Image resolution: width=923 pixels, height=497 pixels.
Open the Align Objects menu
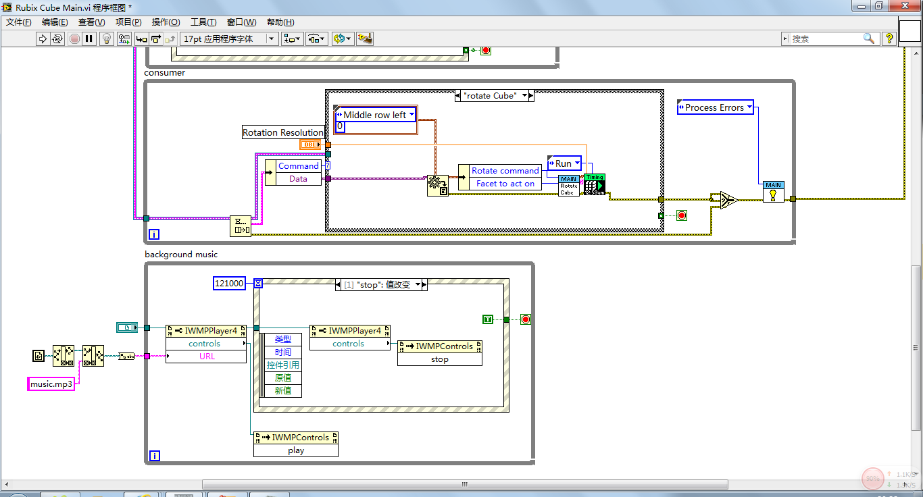[x=293, y=38]
